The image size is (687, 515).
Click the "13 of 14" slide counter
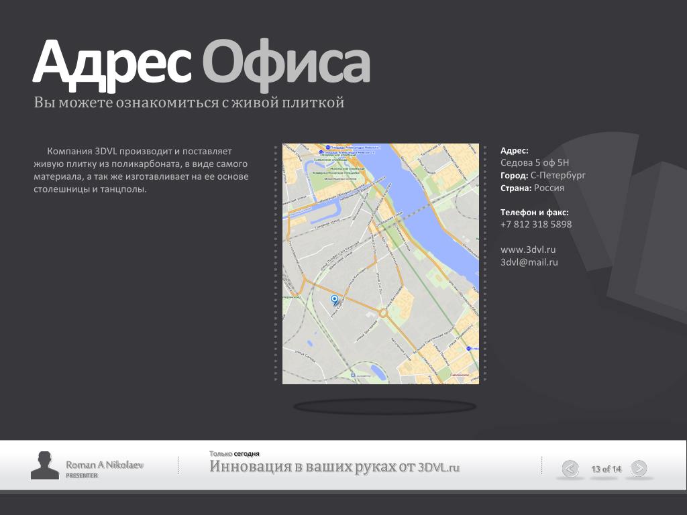click(606, 469)
